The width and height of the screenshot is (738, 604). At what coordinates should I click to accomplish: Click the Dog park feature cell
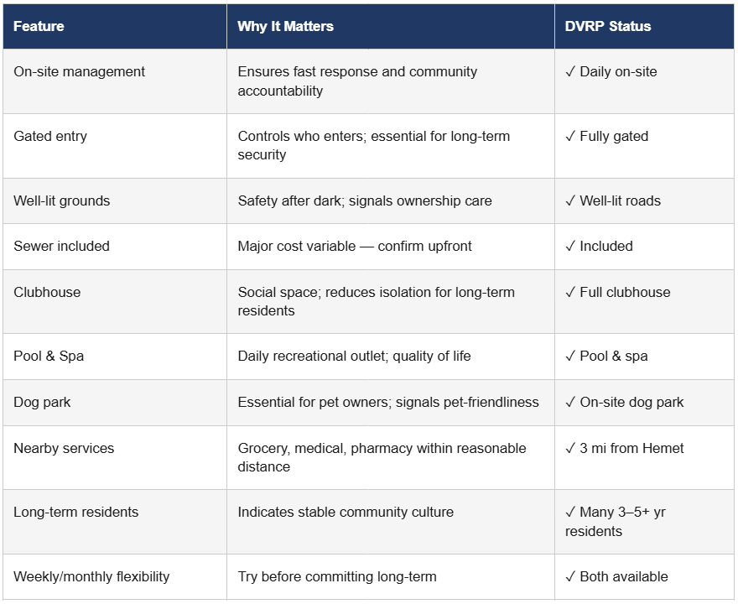point(42,403)
